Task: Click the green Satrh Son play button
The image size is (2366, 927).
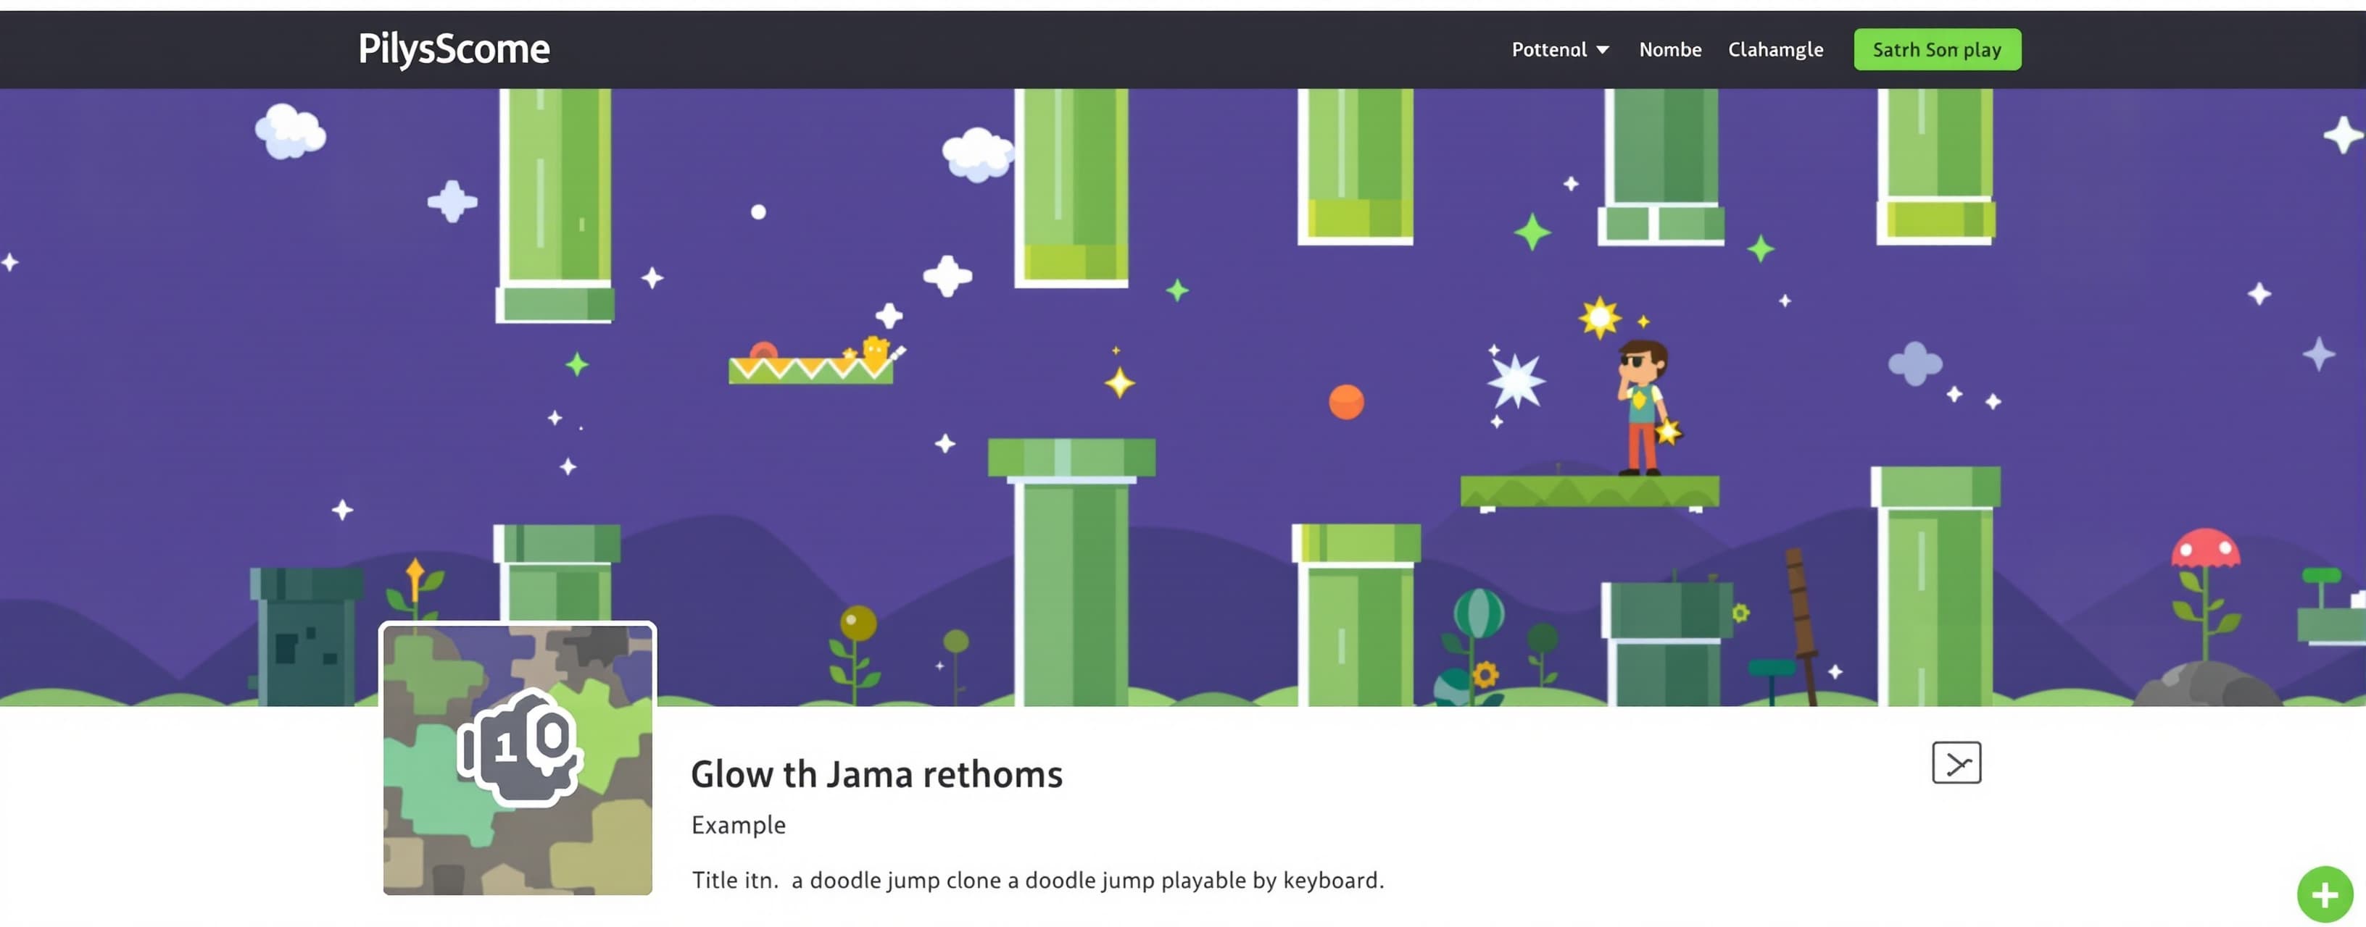Action: click(x=1937, y=49)
